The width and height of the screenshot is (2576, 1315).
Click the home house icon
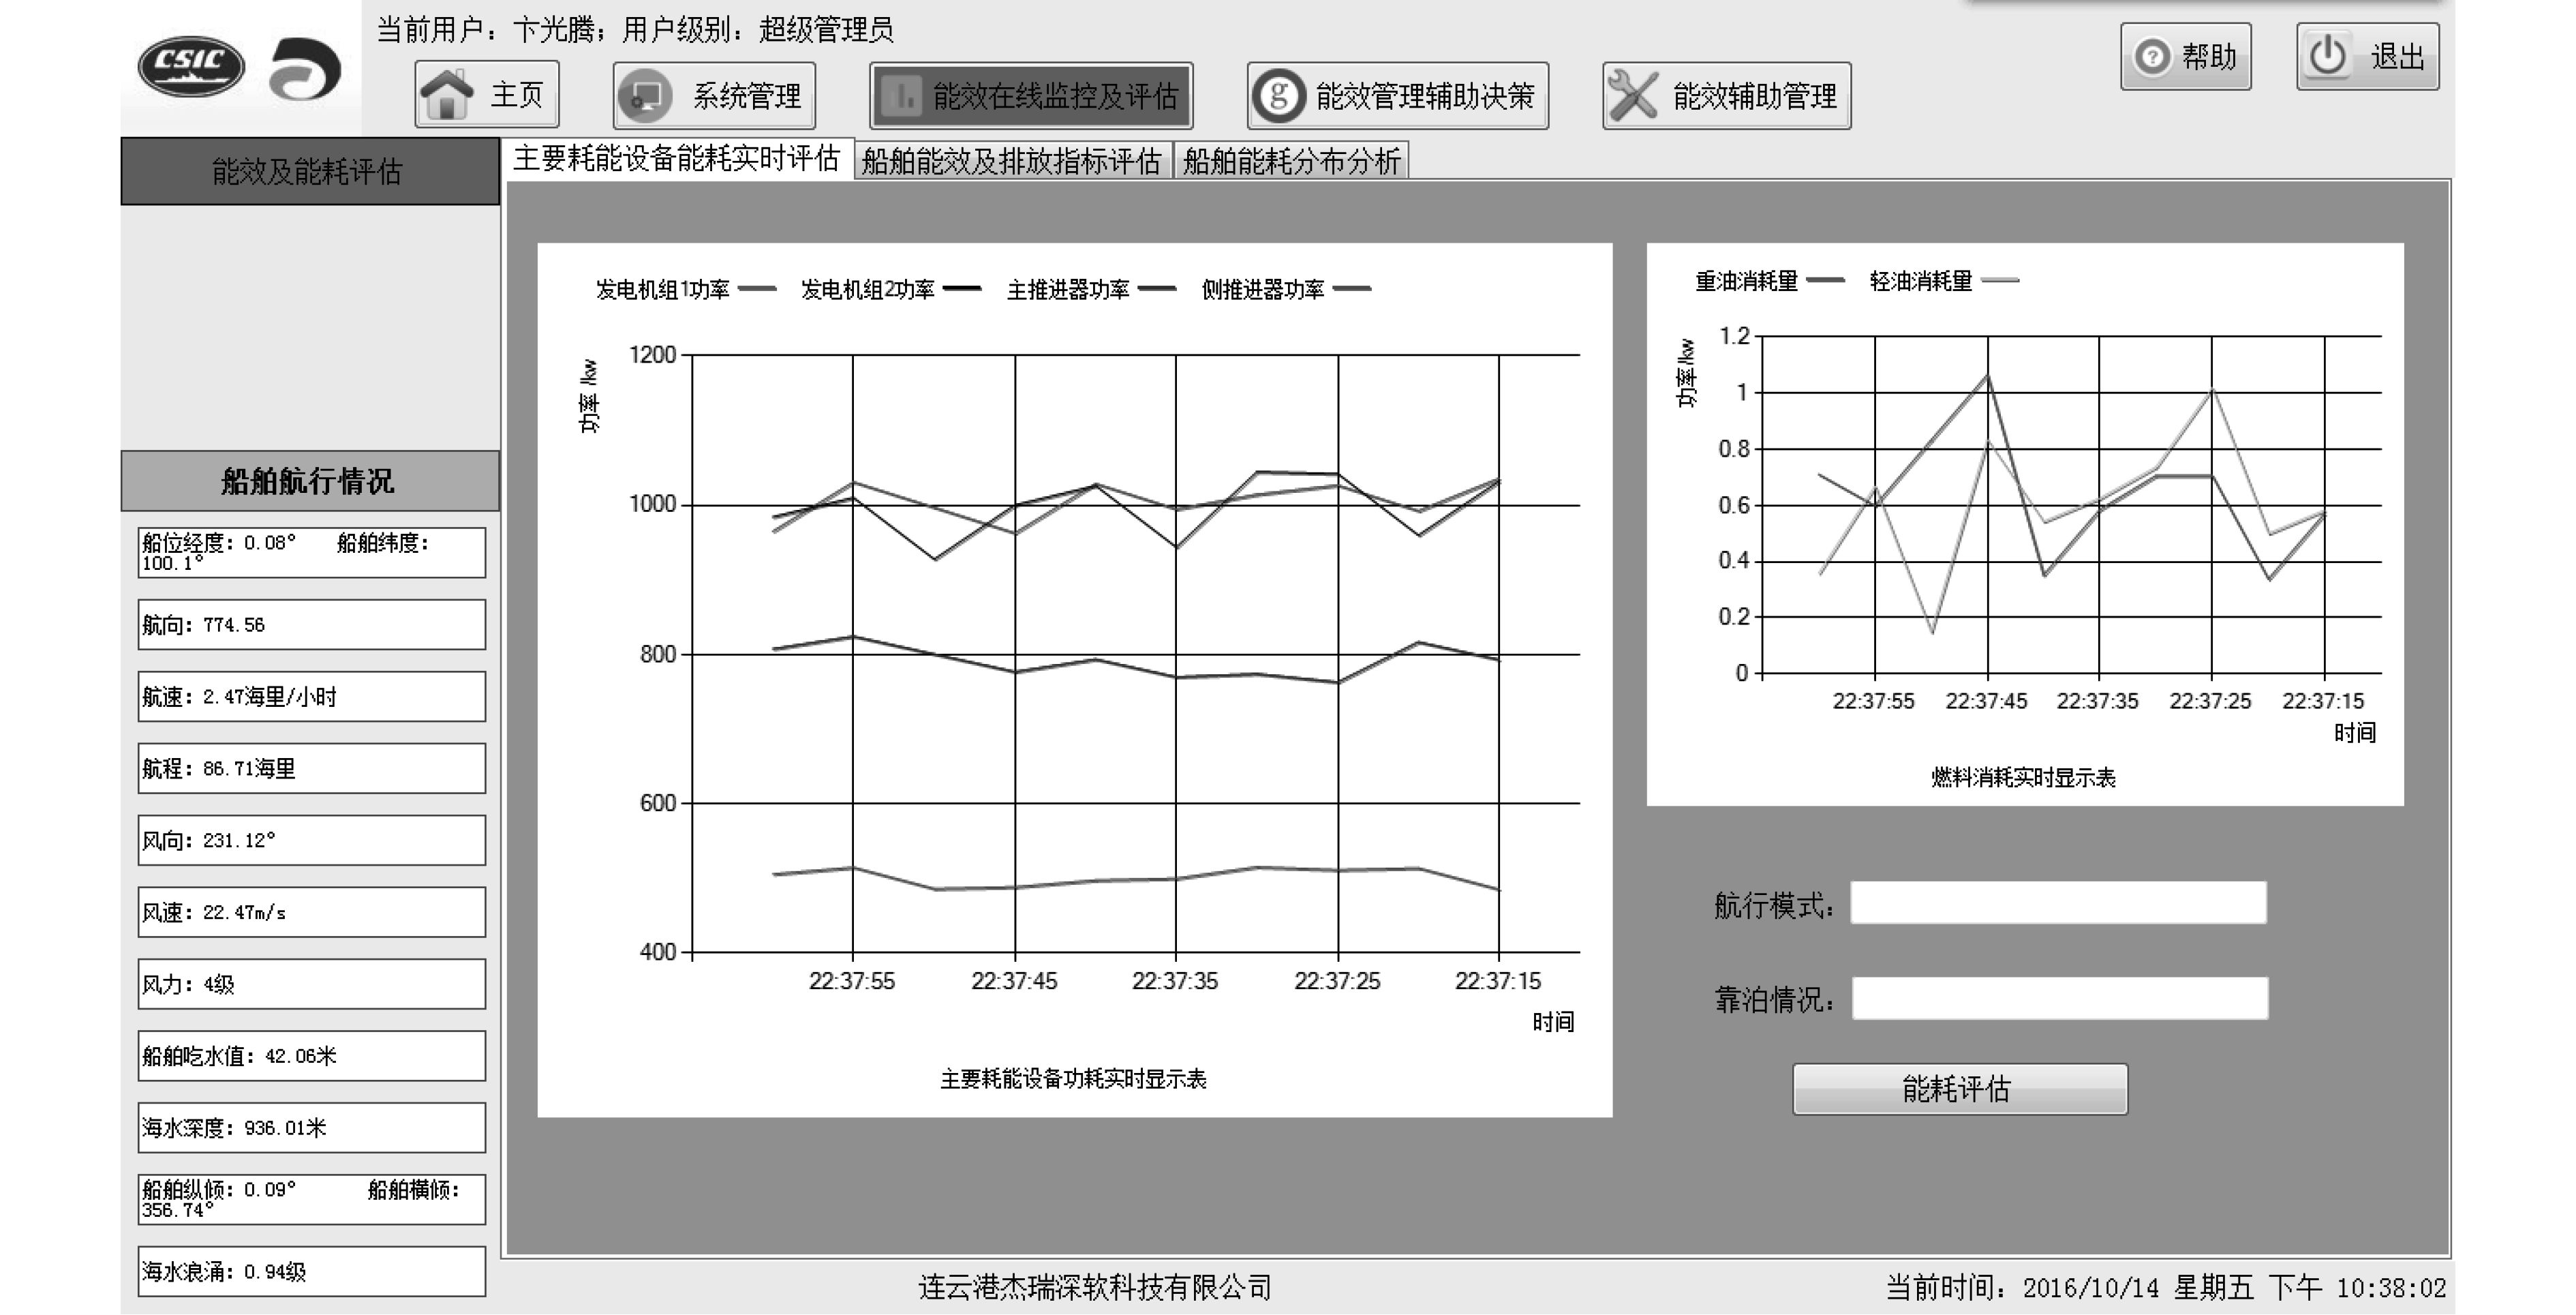(447, 95)
